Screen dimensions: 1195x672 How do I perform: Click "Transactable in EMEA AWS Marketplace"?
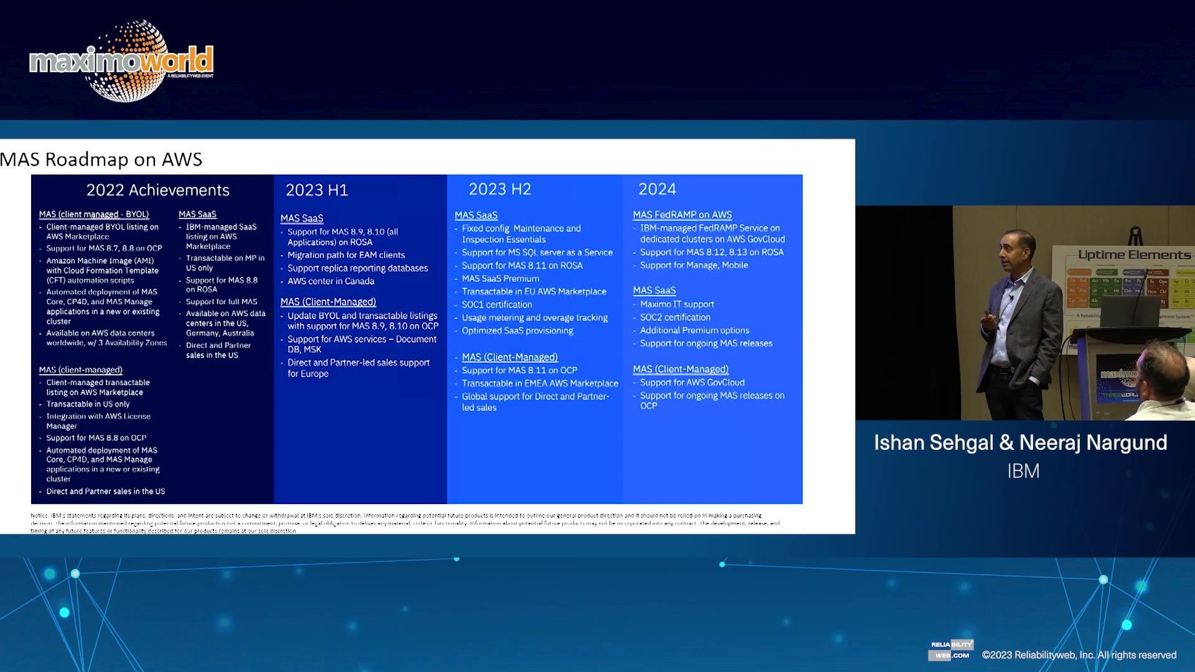coord(540,383)
